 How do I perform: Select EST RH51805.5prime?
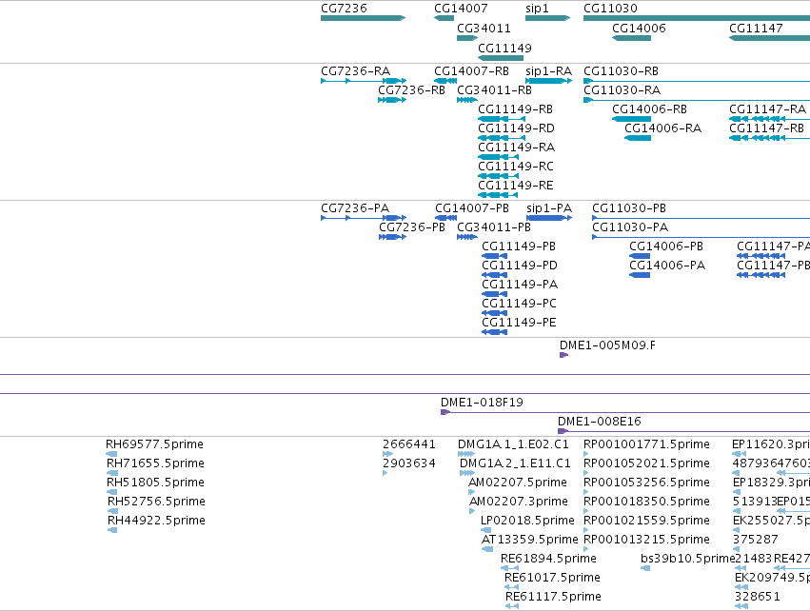tap(155, 483)
